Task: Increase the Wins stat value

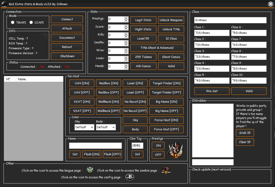Action: [126, 50]
